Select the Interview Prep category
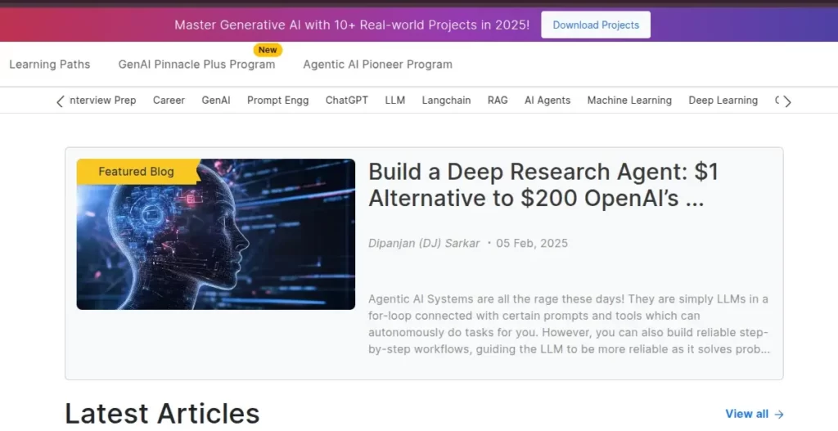 point(102,100)
